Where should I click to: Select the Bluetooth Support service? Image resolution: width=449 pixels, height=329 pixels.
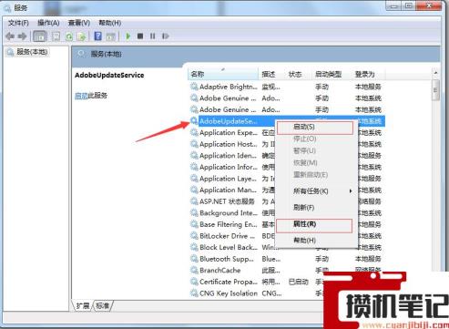point(286,259)
